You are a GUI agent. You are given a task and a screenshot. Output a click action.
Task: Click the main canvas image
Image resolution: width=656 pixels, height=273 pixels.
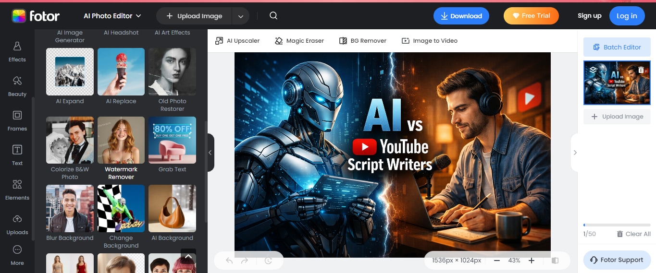coord(393,155)
